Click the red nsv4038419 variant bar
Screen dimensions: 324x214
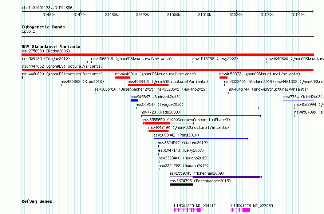click(x=148, y=85)
